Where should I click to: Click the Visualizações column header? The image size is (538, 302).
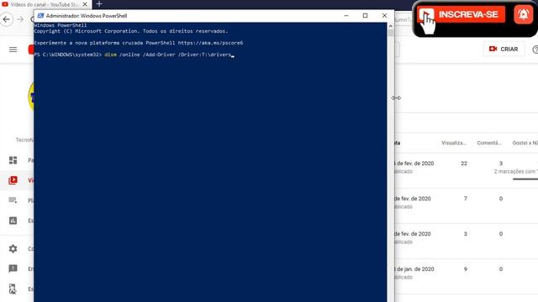coord(454,143)
